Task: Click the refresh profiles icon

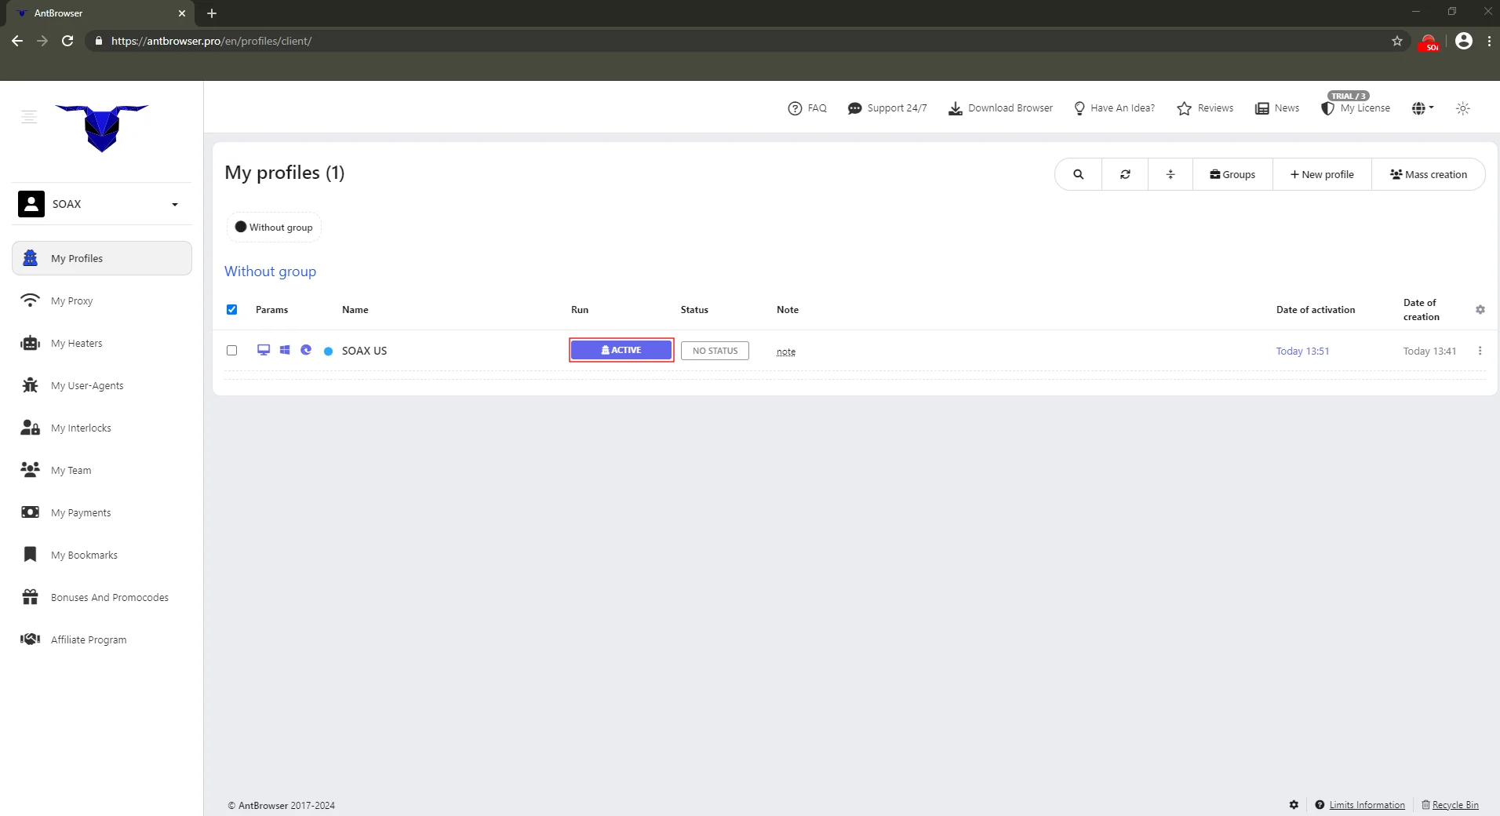Action: pyautogui.click(x=1125, y=174)
